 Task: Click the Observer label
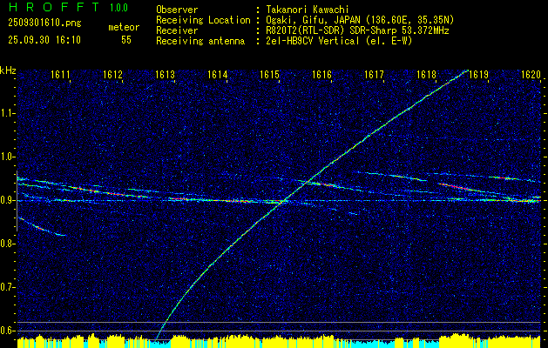(x=177, y=10)
